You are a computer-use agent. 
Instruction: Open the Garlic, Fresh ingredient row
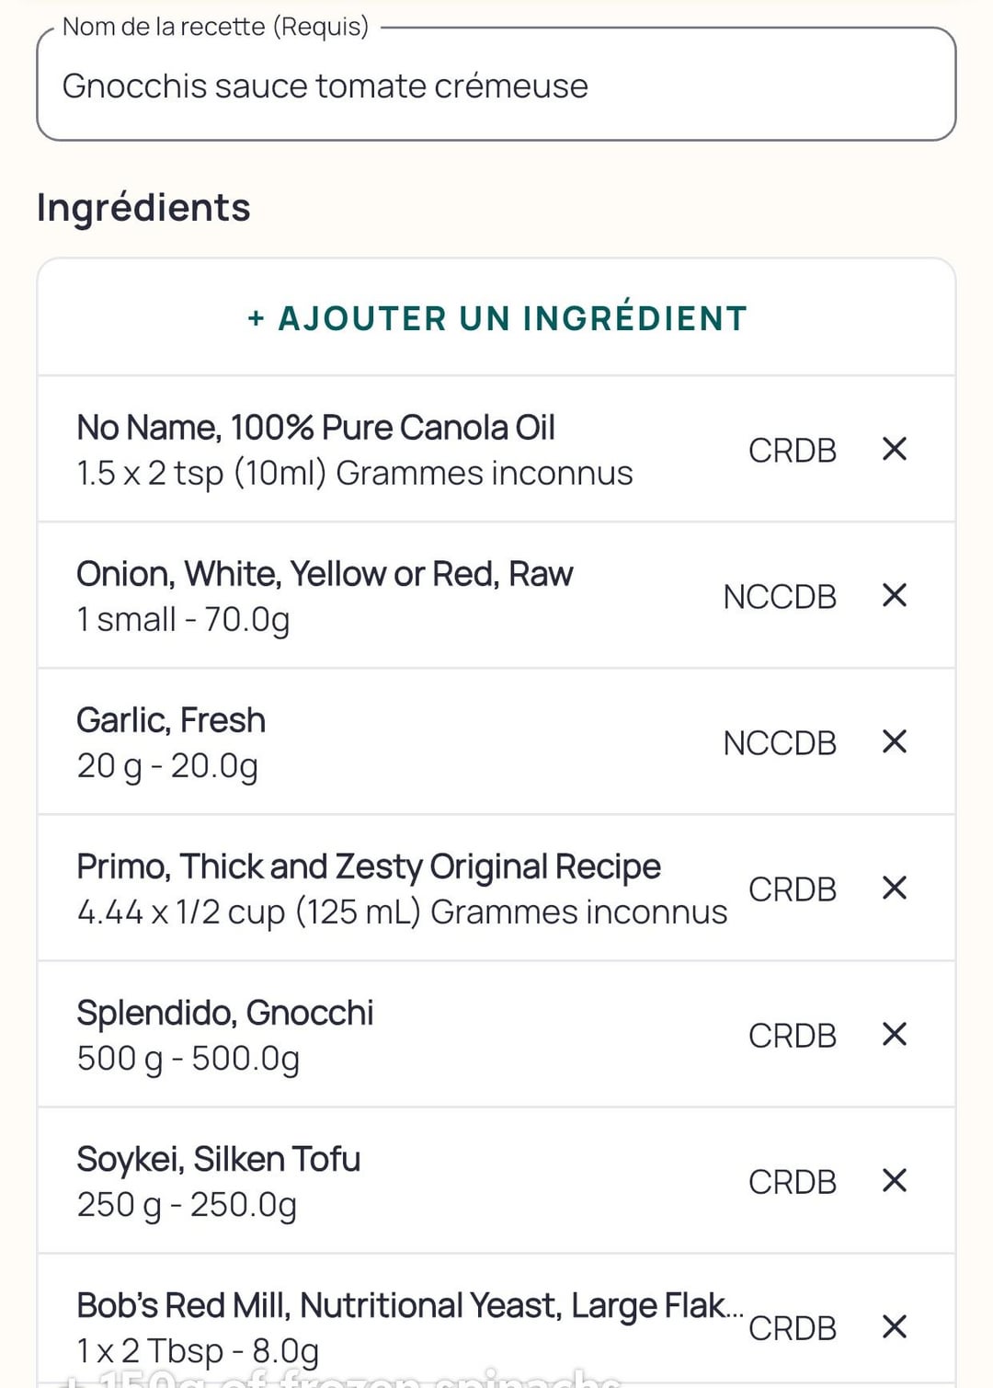(x=496, y=741)
